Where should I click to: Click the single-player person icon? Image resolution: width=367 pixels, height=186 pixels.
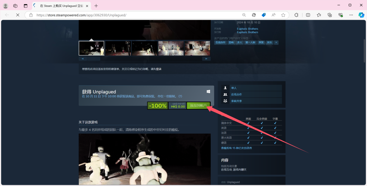coord(225,88)
